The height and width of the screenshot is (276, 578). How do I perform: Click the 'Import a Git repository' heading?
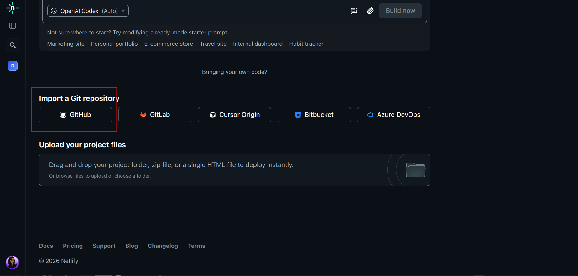(79, 98)
